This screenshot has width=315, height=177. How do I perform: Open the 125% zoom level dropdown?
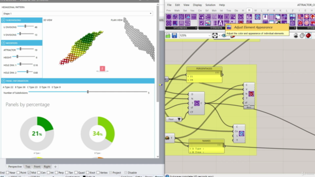[x=209, y=35]
